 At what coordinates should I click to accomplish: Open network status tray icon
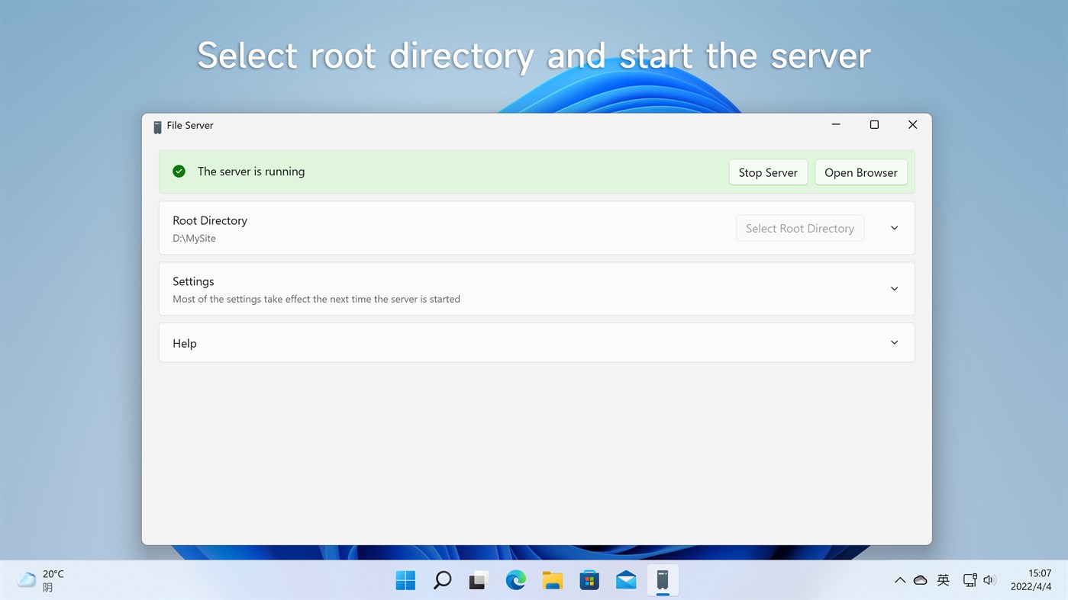coord(970,580)
